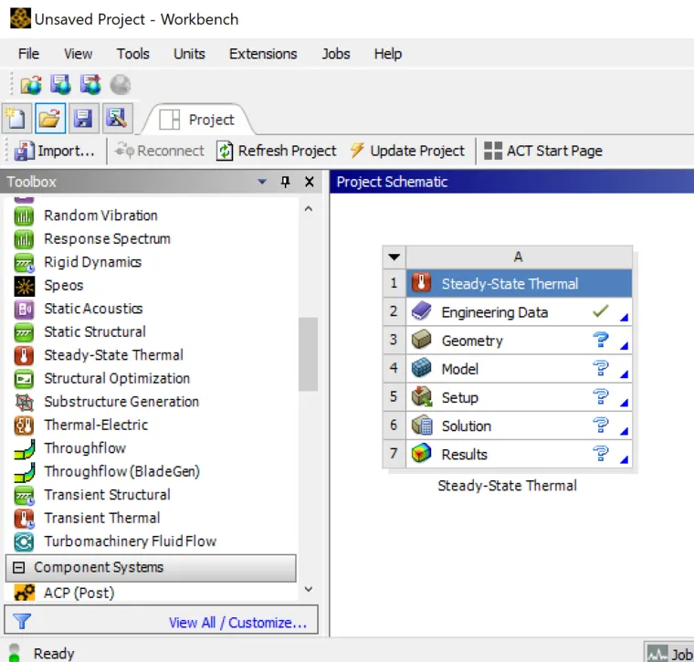The height and width of the screenshot is (662, 694).
Task: Select Steady-State Thermal in the Toolbox
Action: (113, 355)
